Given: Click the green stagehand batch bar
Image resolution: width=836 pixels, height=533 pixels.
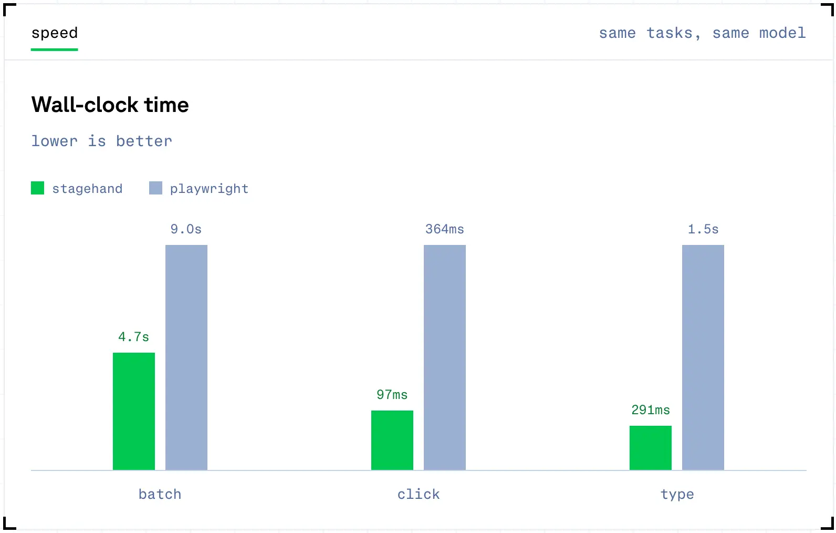Looking at the screenshot, I should tap(134, 411).
